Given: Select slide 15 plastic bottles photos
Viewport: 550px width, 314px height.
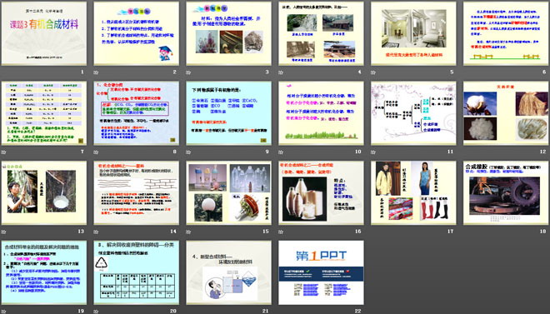Looking at the screenshot, I should 228,192.
